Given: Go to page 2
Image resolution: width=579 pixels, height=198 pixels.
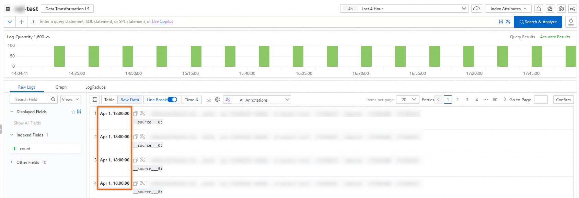Looking at the screenshot, I should point(458,100).
